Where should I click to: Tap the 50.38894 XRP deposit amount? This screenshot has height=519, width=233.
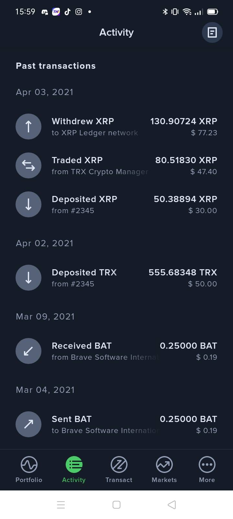185,199
